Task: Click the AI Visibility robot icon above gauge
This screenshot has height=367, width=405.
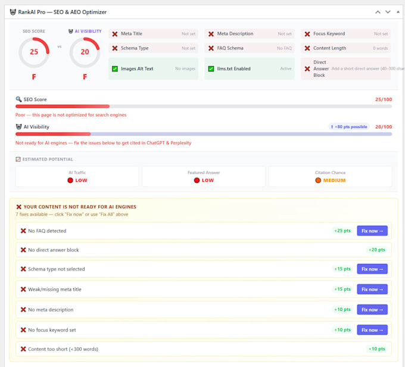Action: coord(70,31)
